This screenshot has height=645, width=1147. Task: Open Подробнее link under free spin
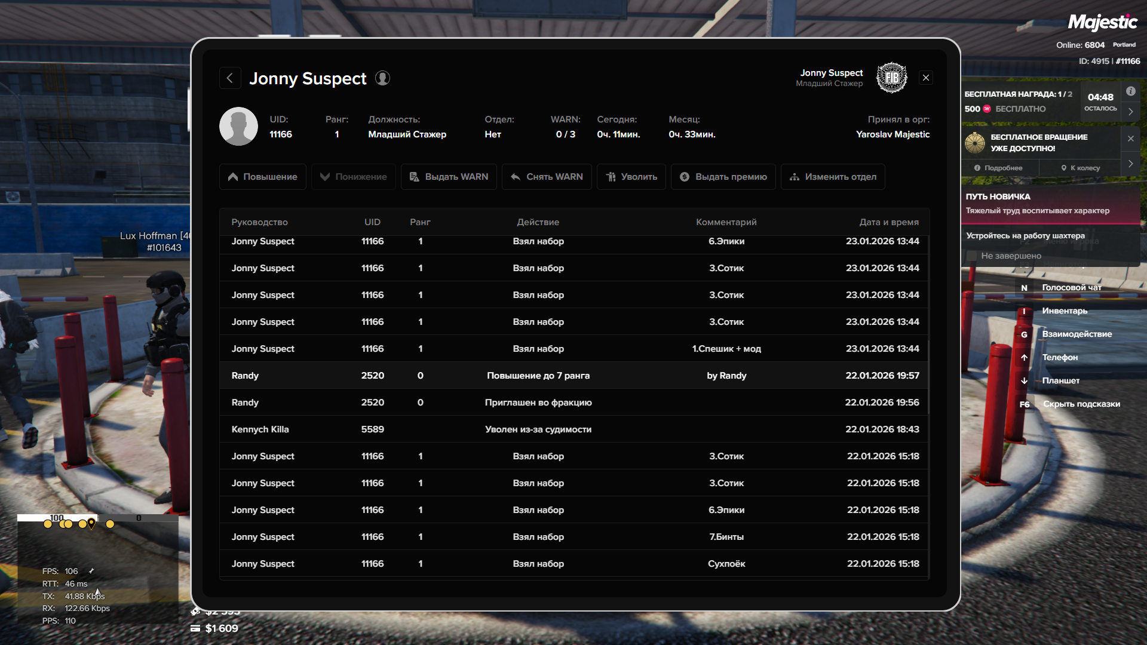(x=998, y=168)
